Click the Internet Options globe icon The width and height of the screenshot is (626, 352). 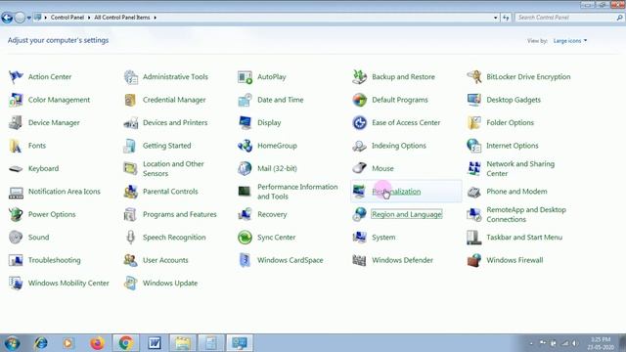pos(473,146)
